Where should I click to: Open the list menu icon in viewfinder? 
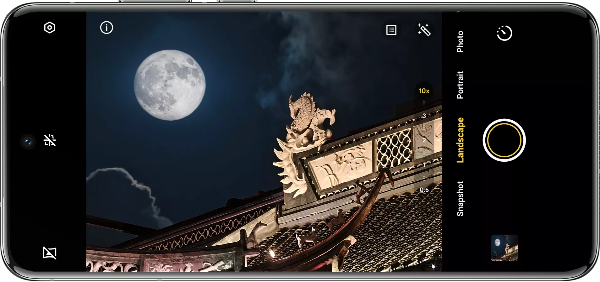[391, 30]
